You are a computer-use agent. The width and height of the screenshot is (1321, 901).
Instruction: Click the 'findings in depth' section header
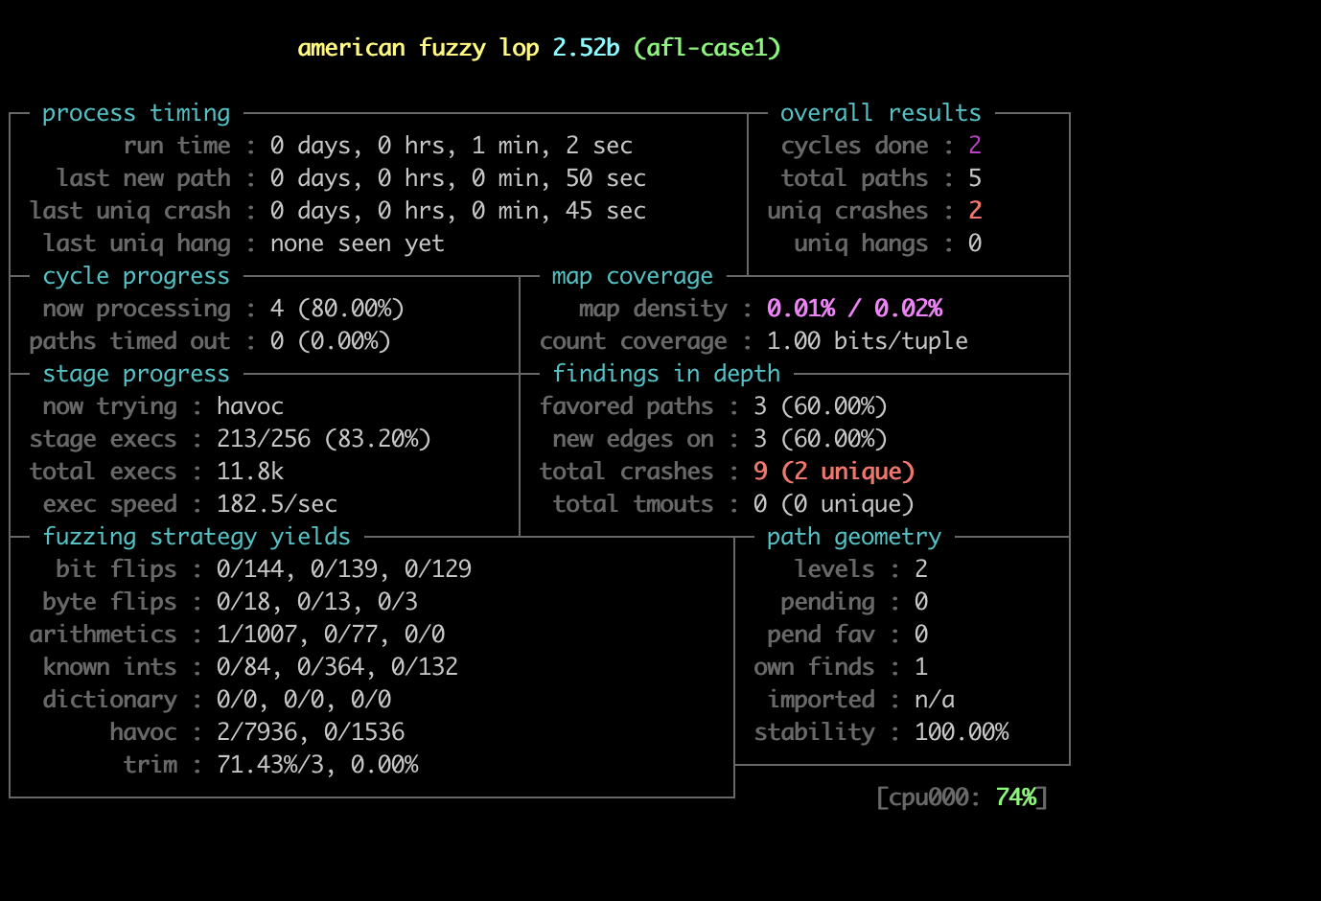tap(666, 374)
